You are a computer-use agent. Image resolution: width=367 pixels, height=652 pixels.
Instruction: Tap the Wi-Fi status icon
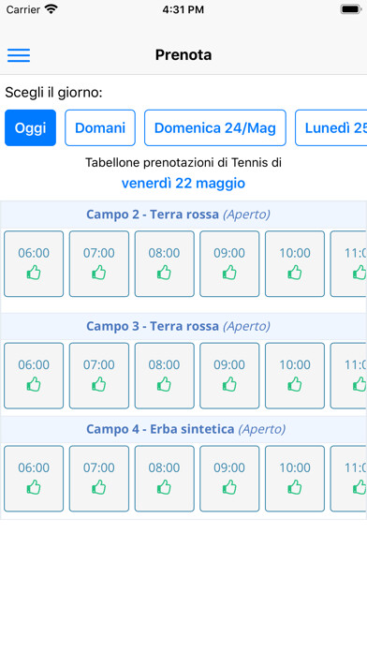51,9
